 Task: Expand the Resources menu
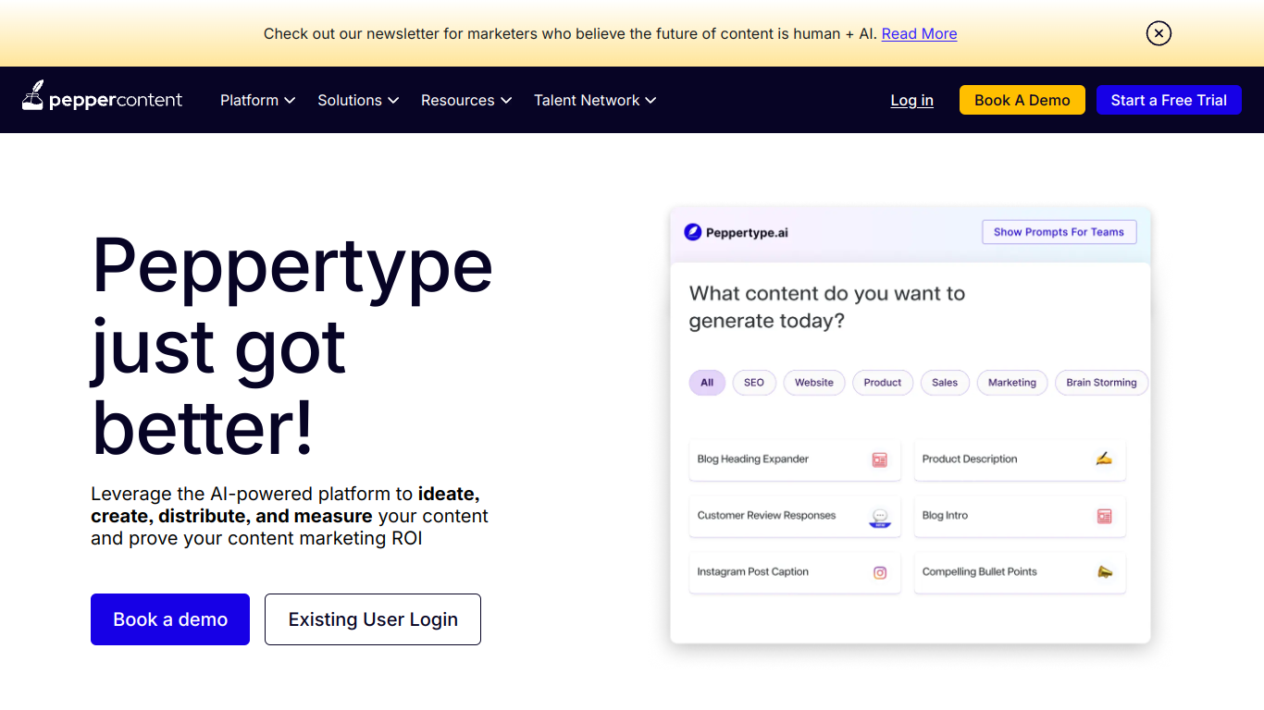[x=466, y=100]
